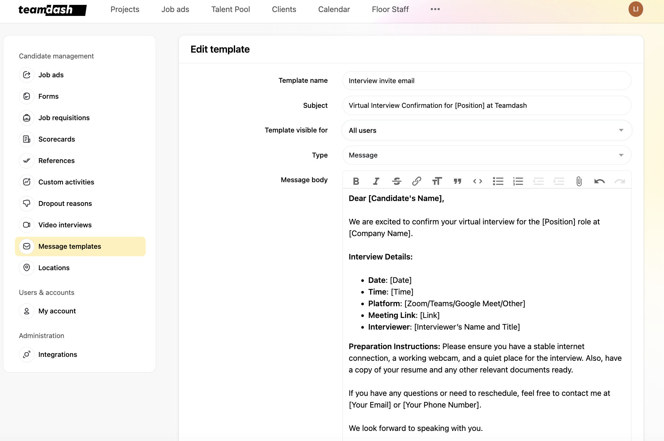Open the code view in the editor
The image size is (664, 441).
(477, 181)
